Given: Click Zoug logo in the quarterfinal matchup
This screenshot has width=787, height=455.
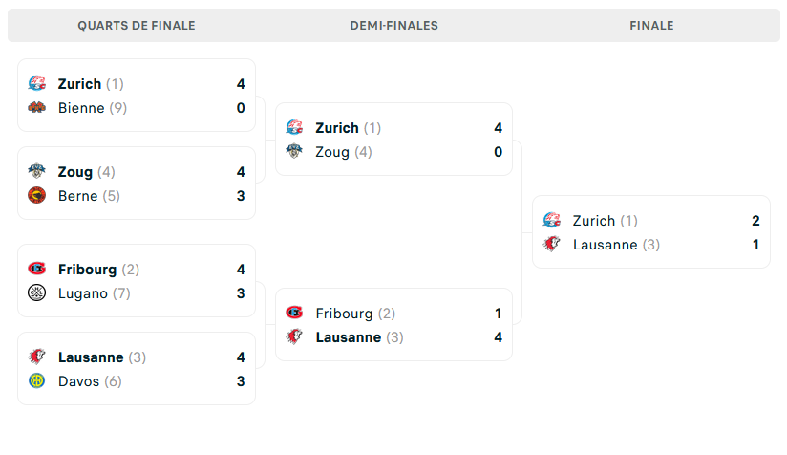Looking at the screenshot, I should coord(37,172).
